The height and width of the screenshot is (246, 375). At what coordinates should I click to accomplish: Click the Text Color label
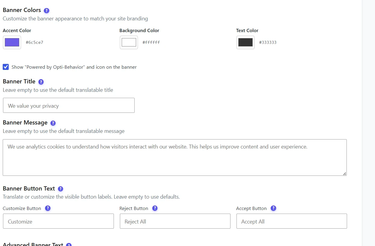point(247,31)
